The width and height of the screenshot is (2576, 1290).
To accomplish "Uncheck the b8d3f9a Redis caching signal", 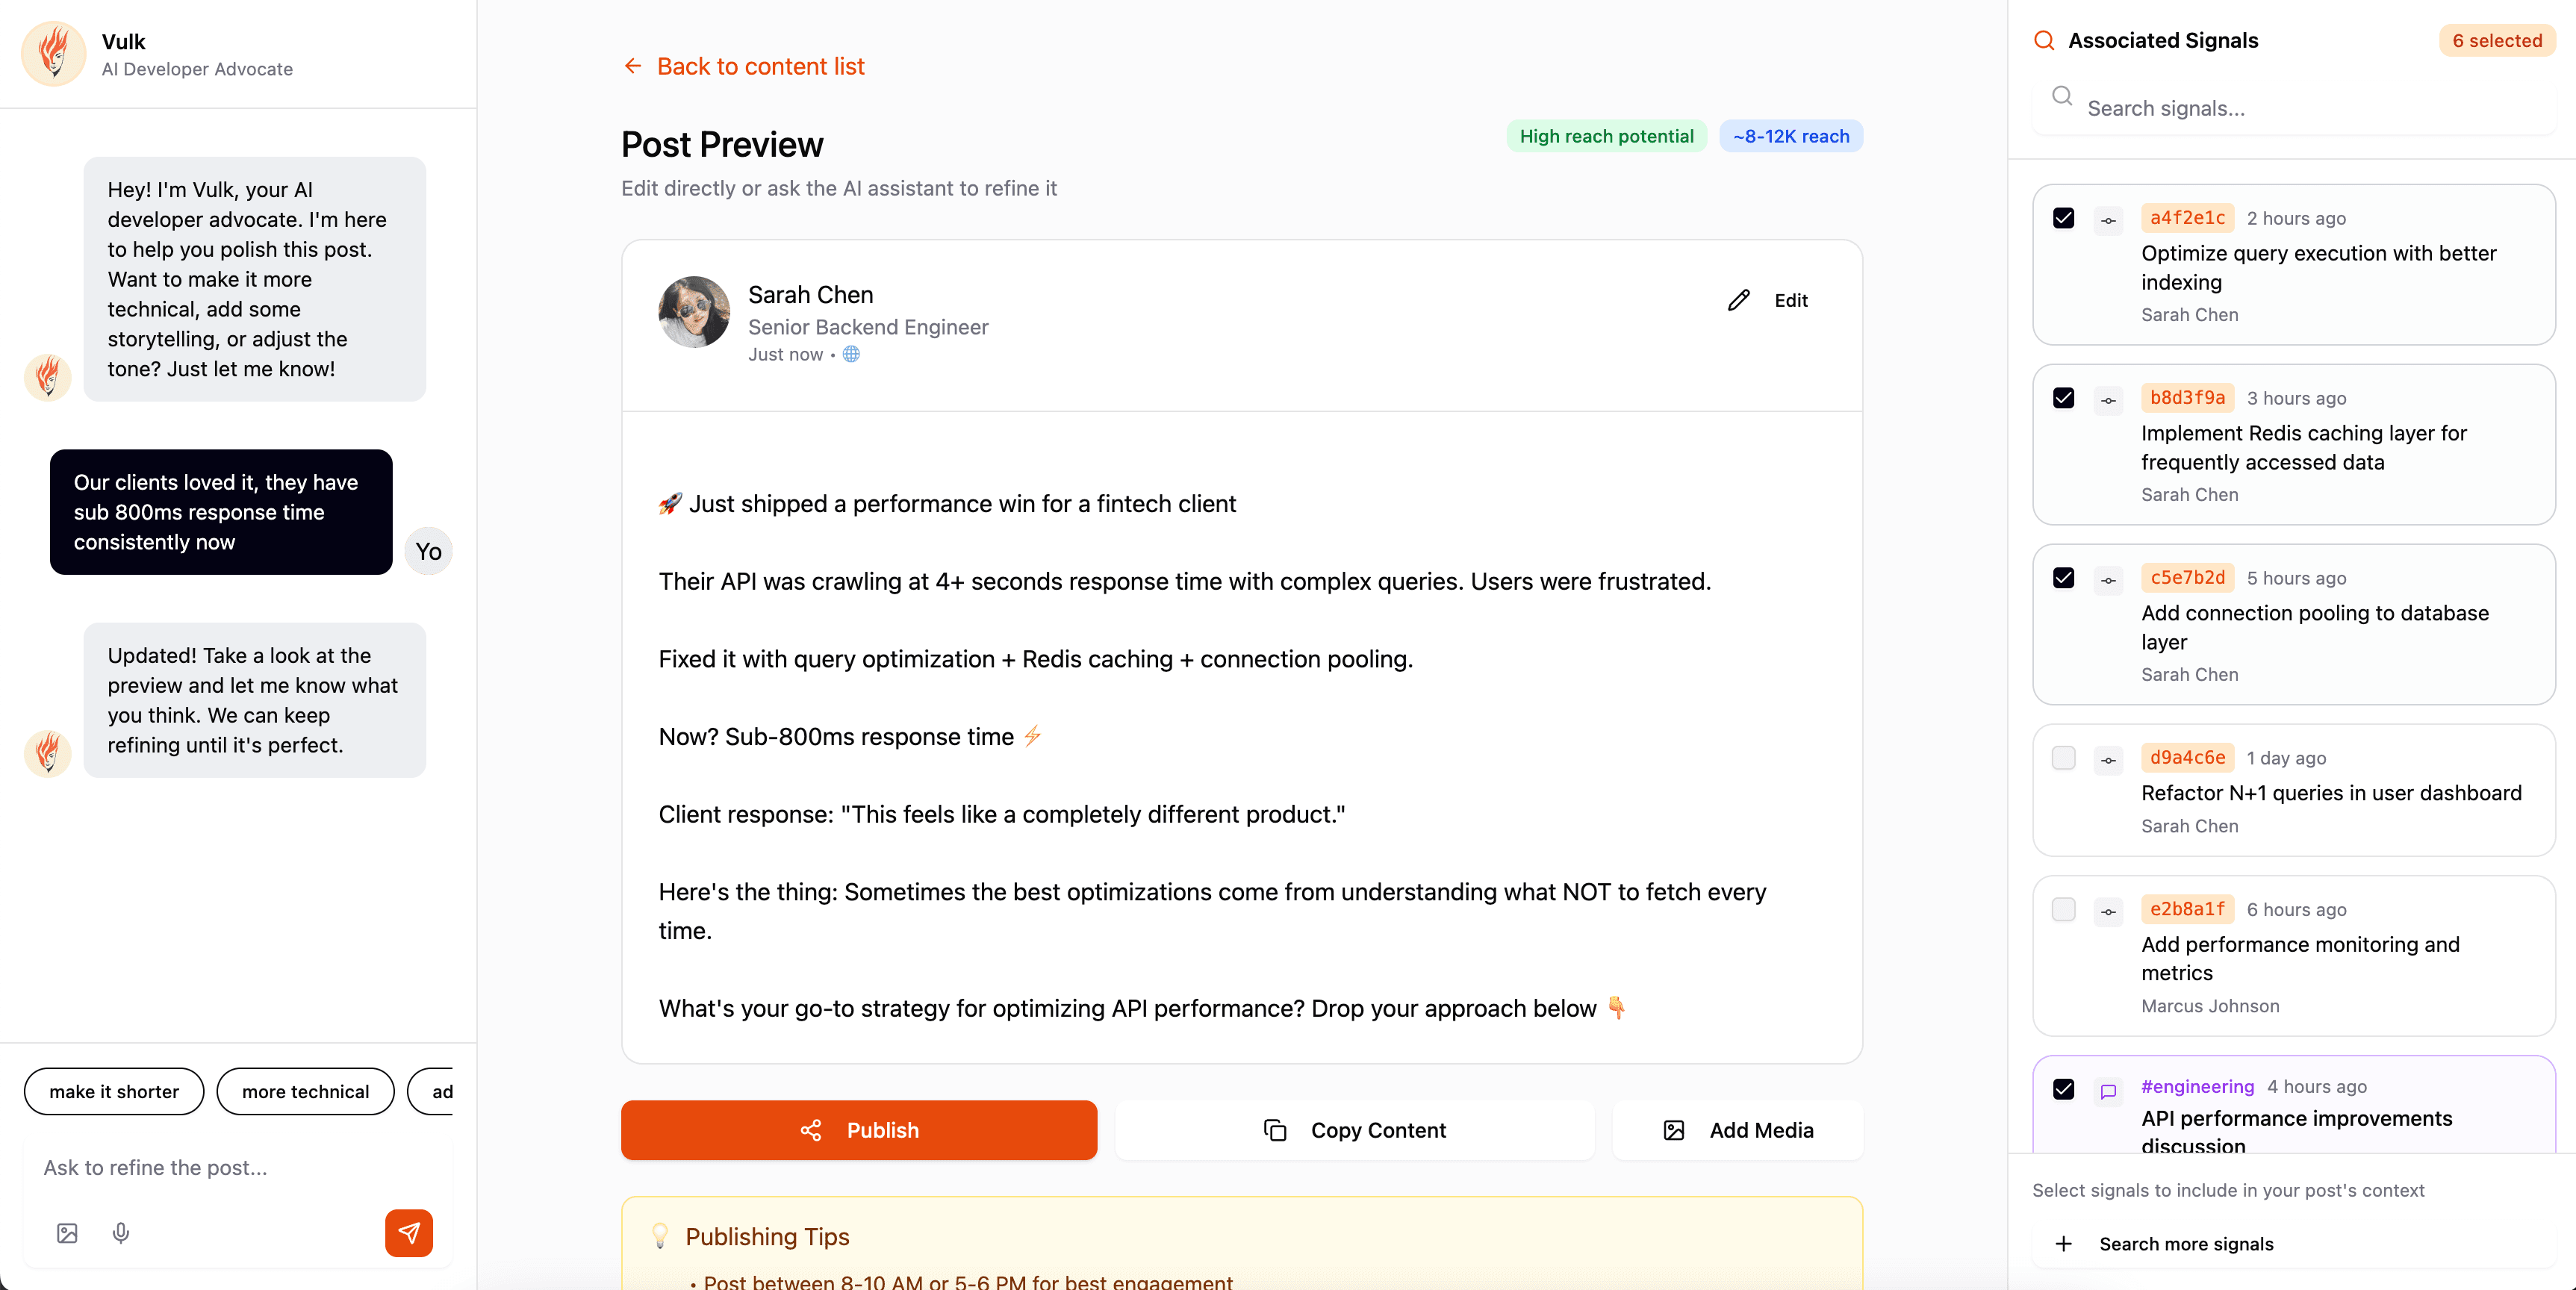I will click(2063, 398).
